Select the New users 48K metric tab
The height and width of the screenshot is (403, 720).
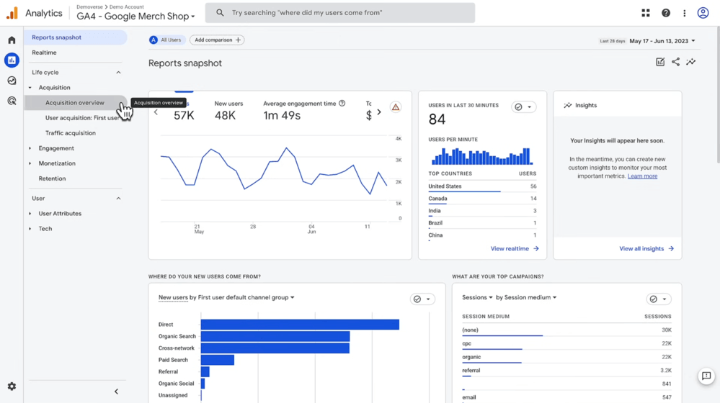pos(228,111)
